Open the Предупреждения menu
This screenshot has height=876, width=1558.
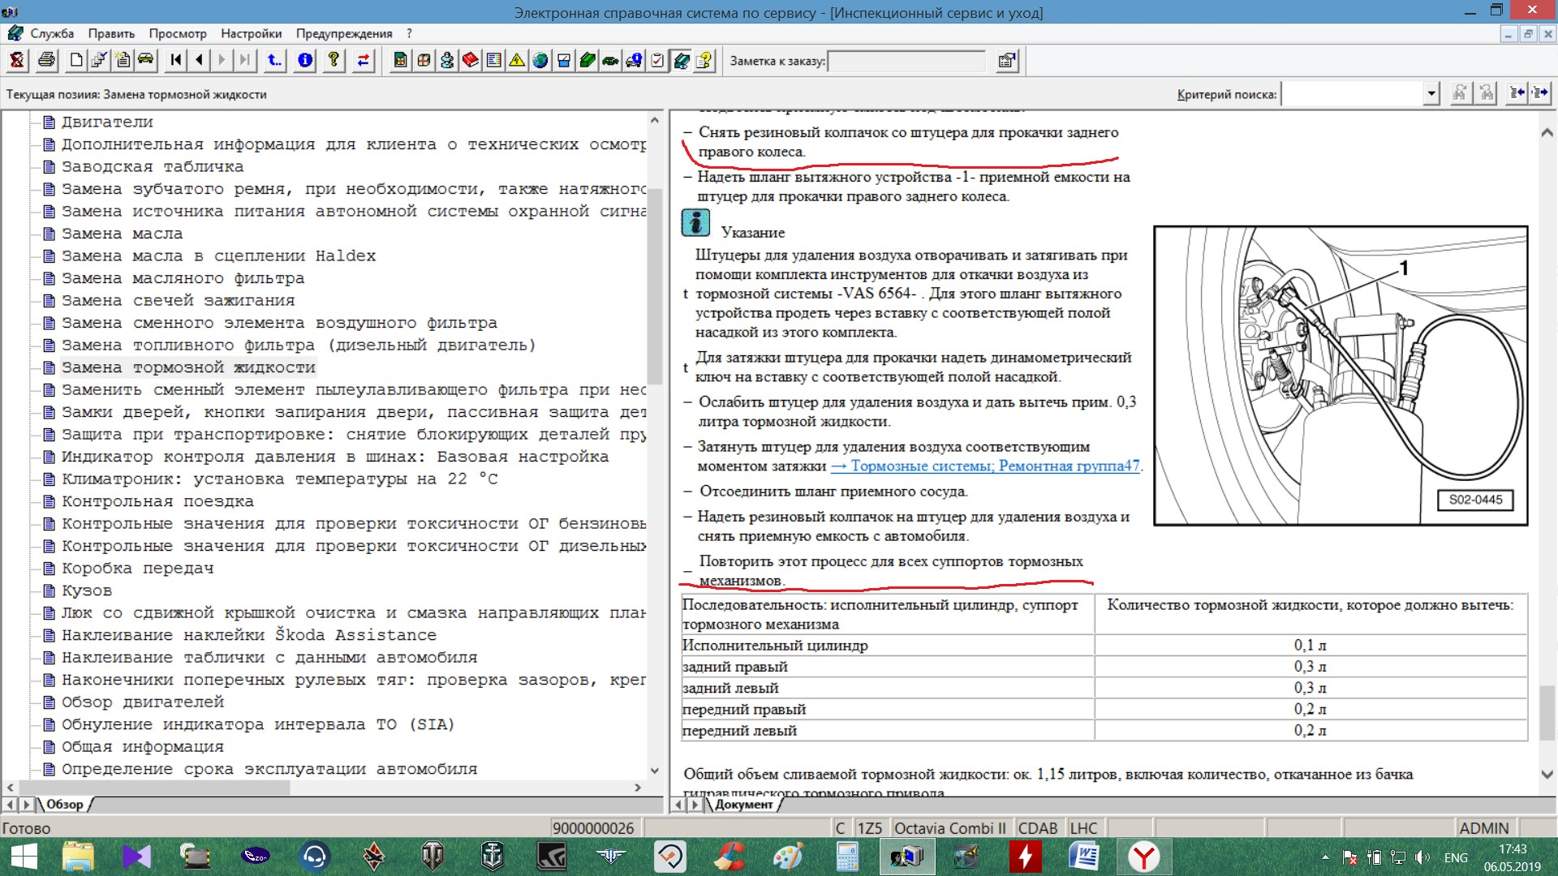tap(344, 33)
